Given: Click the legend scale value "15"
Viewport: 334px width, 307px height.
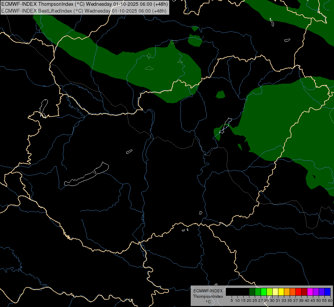Looking at the screenshot, I should click(x=243, y=301).
